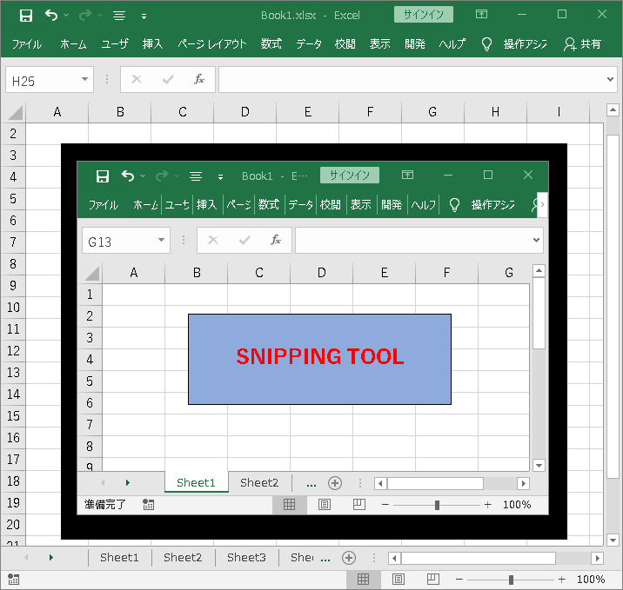623x590 pixels.
Task: Add a new sheet with the bottom plus button
Action: [349, 558]
